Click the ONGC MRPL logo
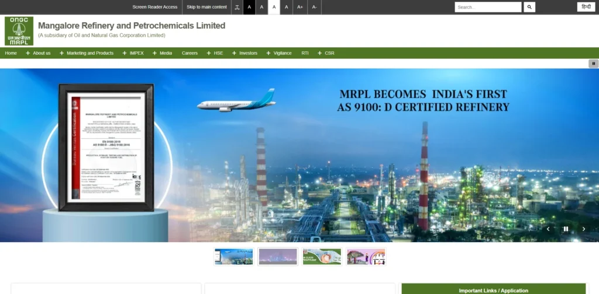This screenshot has height=294, width=599. pyautogui.click(x=19, y=31)
